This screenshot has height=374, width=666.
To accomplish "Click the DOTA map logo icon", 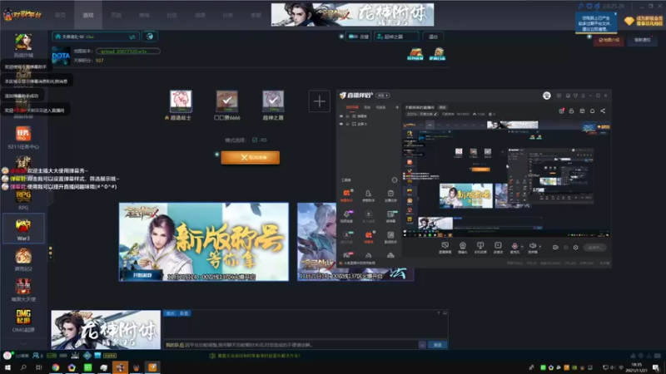I will pos(61,56).
